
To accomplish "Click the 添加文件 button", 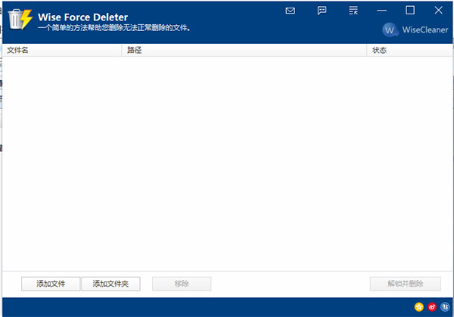I will click(x=51, y=284).
